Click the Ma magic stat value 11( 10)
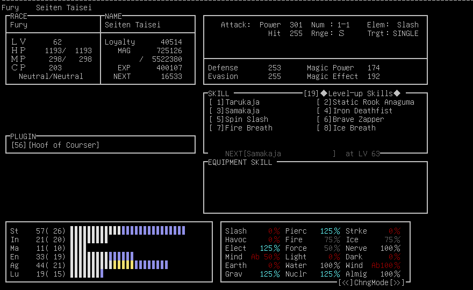The height and width of the screenshot is (290, 473). point(51,248)
